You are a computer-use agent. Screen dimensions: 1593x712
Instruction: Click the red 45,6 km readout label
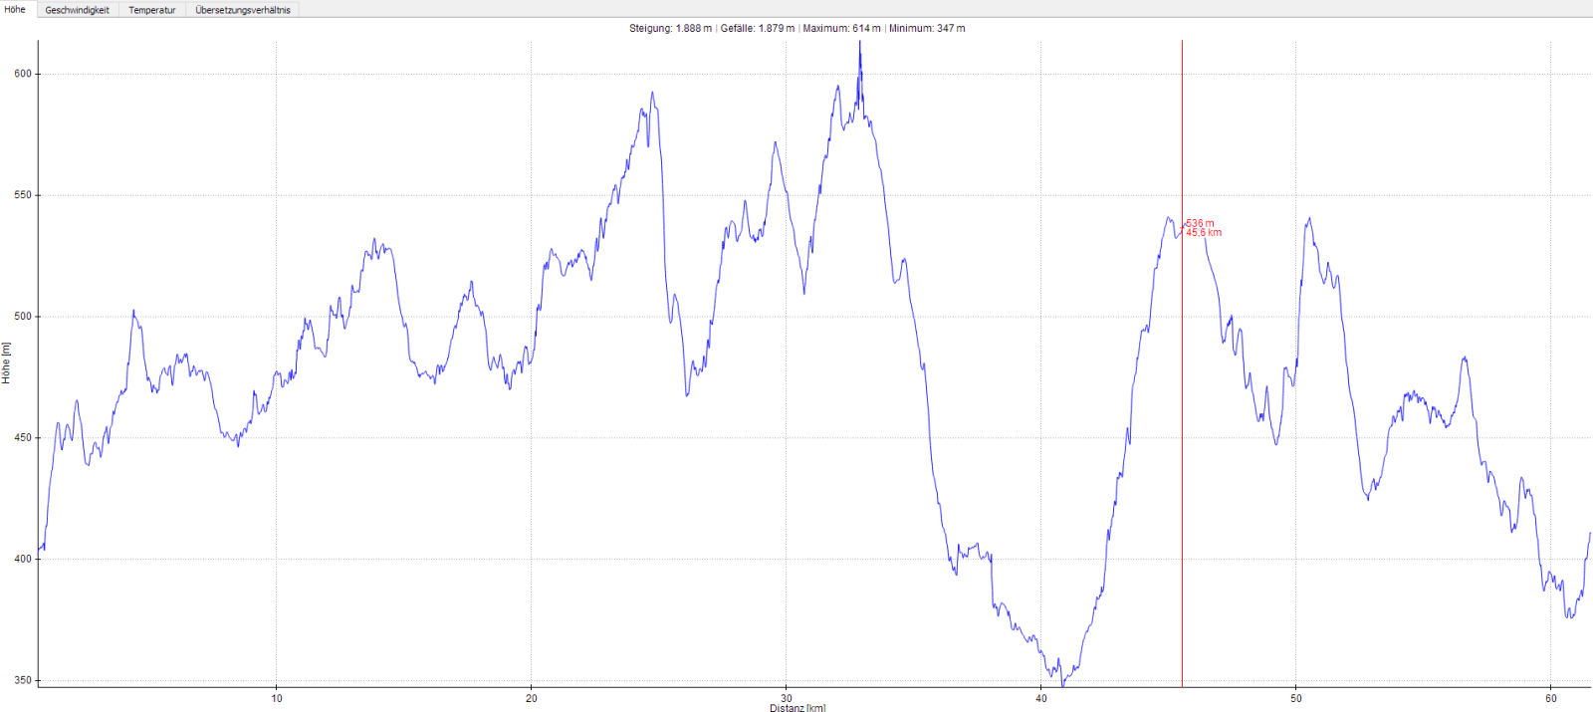(1203, 233)
